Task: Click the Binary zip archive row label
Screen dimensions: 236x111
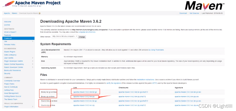Action: [x=48, y=97]
